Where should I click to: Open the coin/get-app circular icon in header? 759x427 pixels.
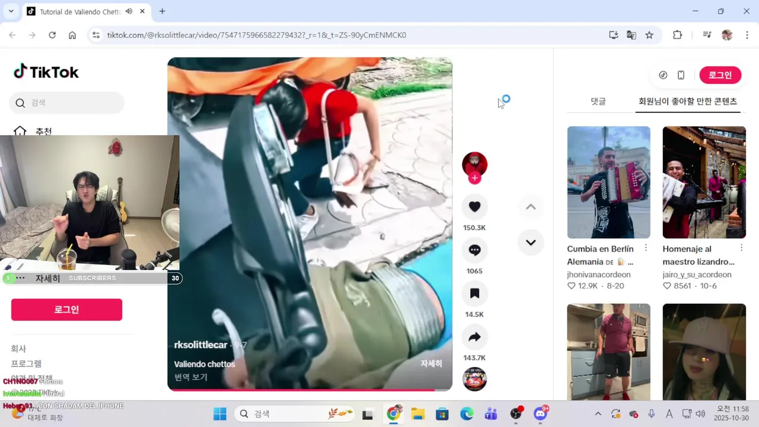(x=663, y=75)
